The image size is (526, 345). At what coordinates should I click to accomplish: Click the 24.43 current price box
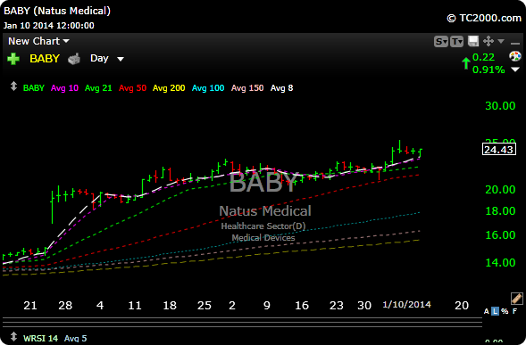click(499, 149)
